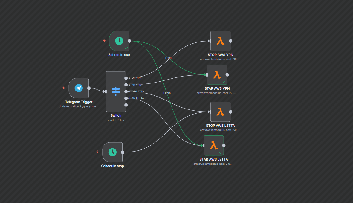
Task: Click the Schedule stop clock node
Action: pos(112,152)
